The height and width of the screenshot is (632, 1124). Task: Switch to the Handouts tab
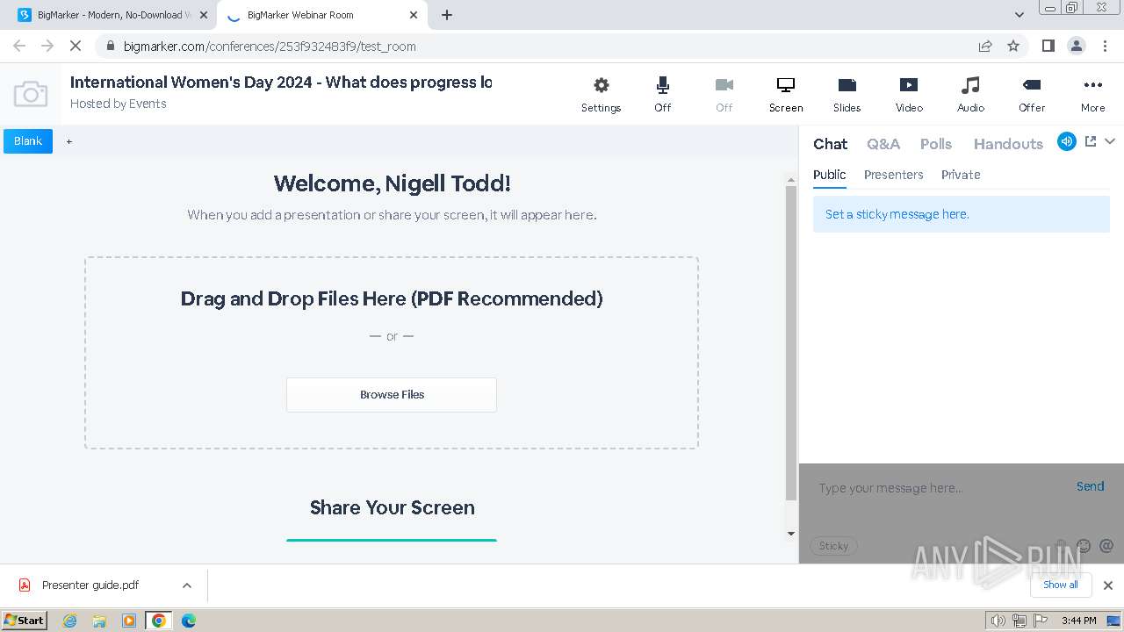(x=1008, y=144)
